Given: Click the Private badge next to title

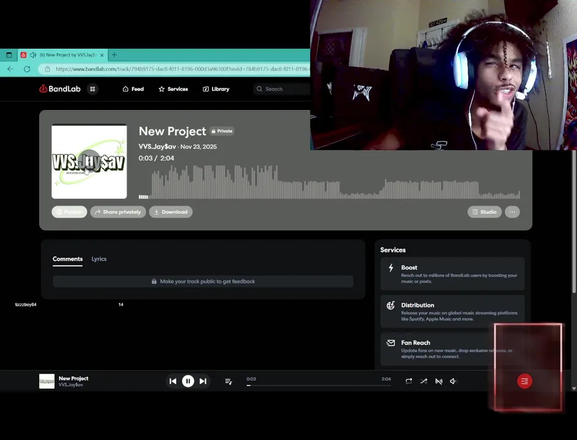Looking at the screenshot, I should click(222, 131).
